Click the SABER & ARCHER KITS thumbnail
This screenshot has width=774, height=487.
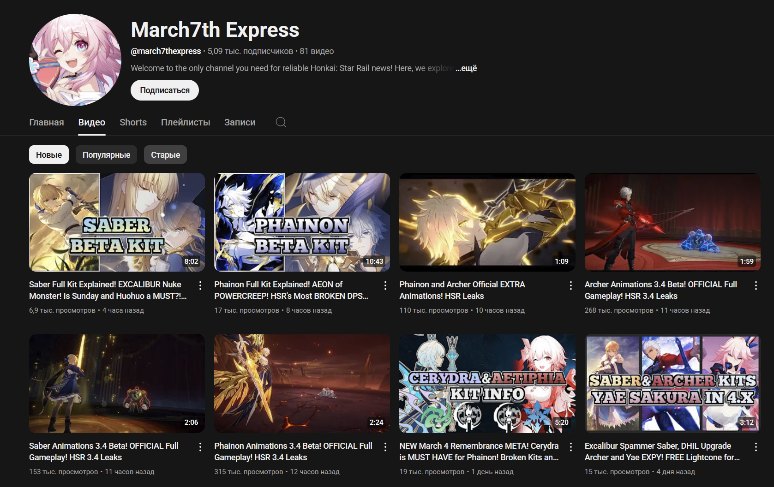click(672, 384)
